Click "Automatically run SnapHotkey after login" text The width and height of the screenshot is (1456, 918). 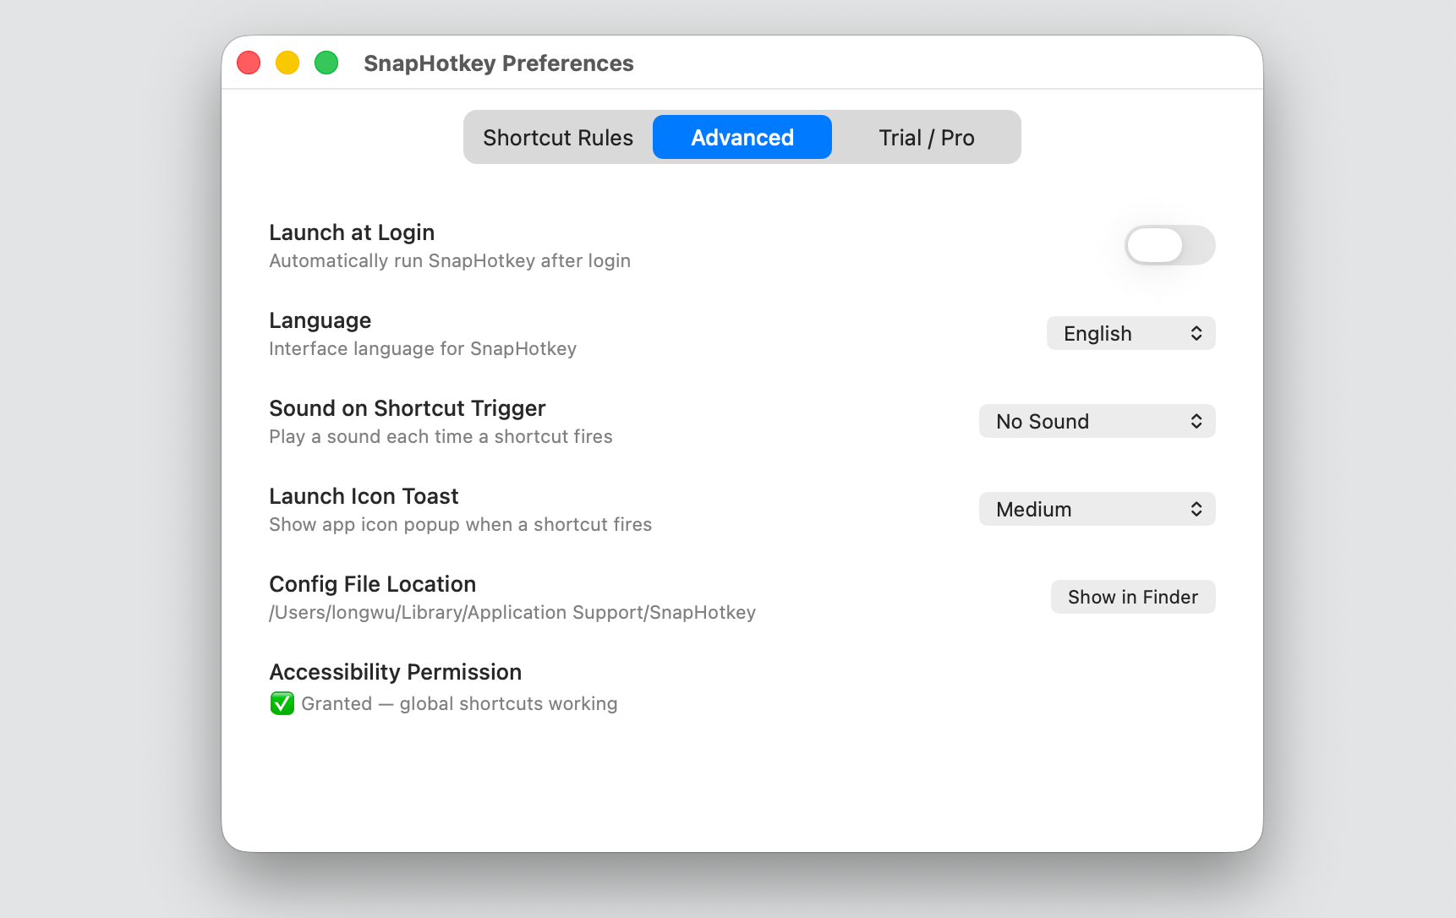point(450,260)
